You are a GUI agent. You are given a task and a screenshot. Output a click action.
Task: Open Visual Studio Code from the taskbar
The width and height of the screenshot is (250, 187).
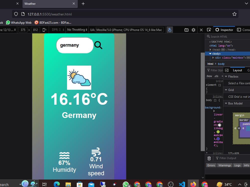[182, 184]
